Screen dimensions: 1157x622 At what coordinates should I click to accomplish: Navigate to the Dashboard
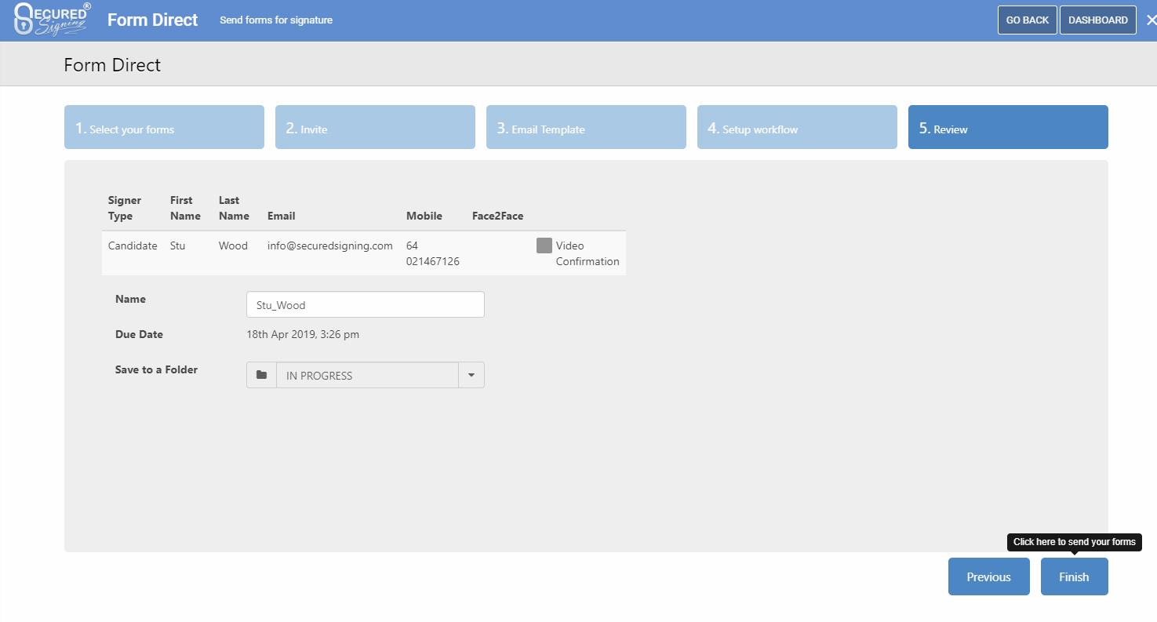(x=1097, y=20)
